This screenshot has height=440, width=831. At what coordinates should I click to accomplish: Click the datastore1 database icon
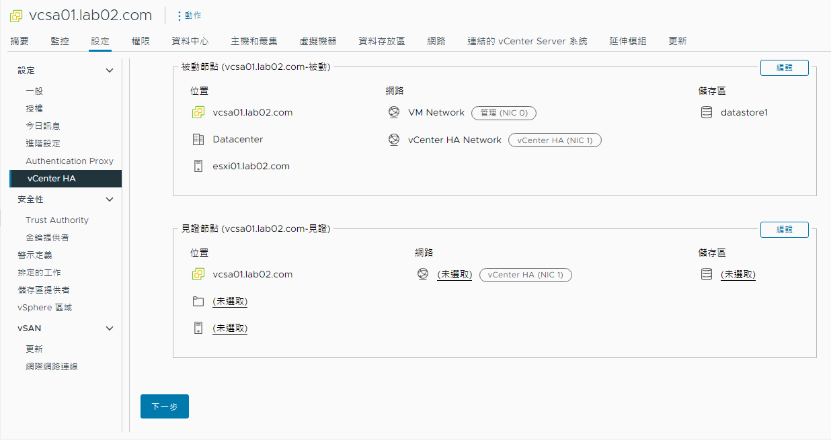[707, 112]
